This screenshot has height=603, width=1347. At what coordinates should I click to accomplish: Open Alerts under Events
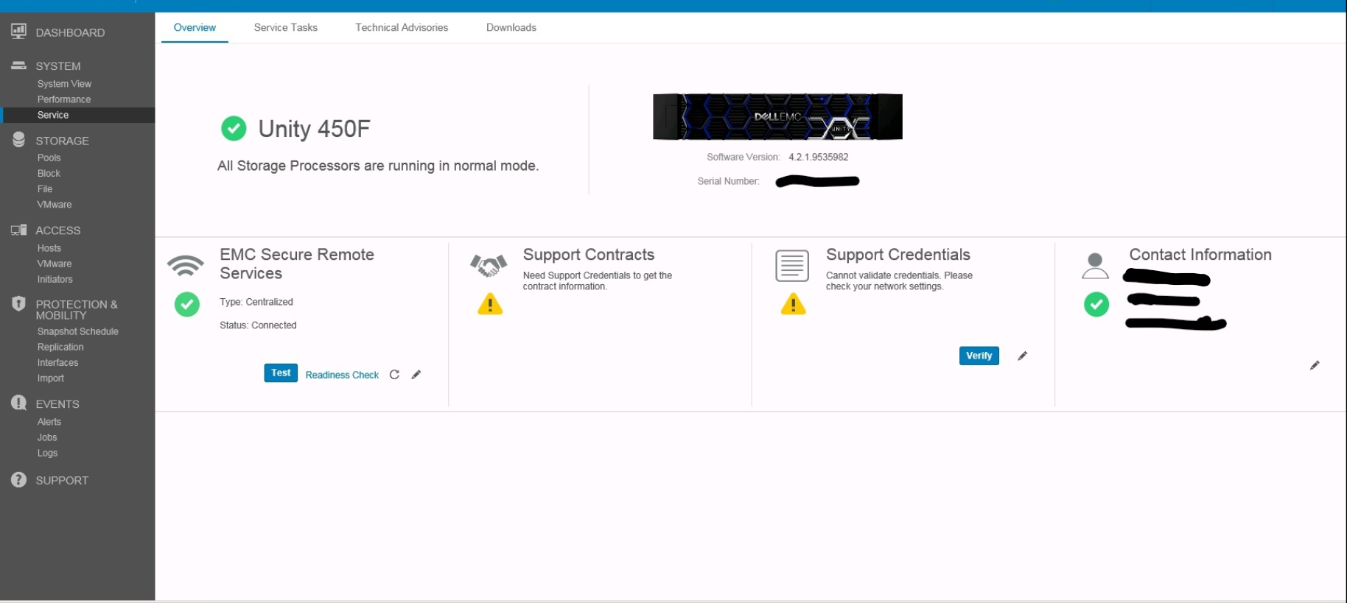[x=49, y=422]
